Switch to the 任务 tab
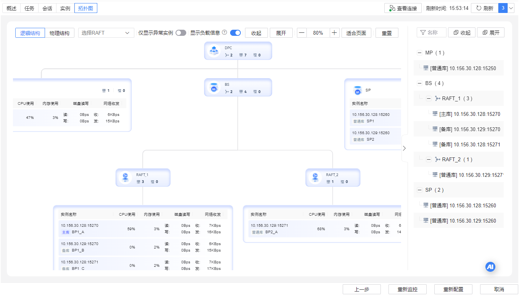This screenshot has height=295, width=519. point(29,8)
